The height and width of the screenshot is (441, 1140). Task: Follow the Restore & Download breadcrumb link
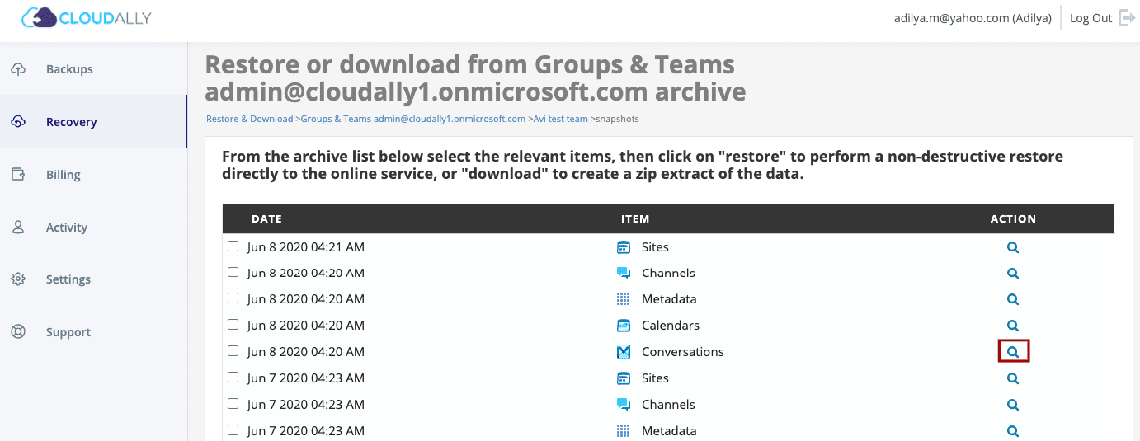pyautogui.click(x=249, y=119)
